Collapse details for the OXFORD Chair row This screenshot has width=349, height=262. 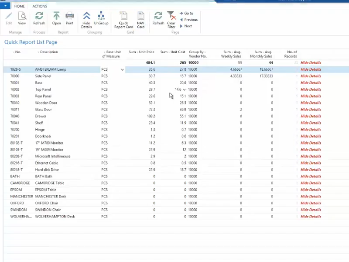coord(311,203)
